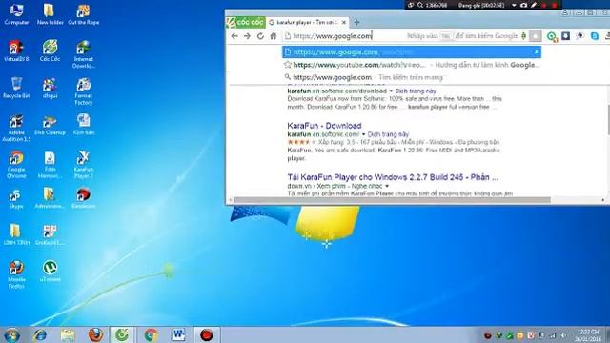Select the Cốc Cốc desktop shortcut
The height and width of the screenshot is (343, 610).
pos(50,50)
